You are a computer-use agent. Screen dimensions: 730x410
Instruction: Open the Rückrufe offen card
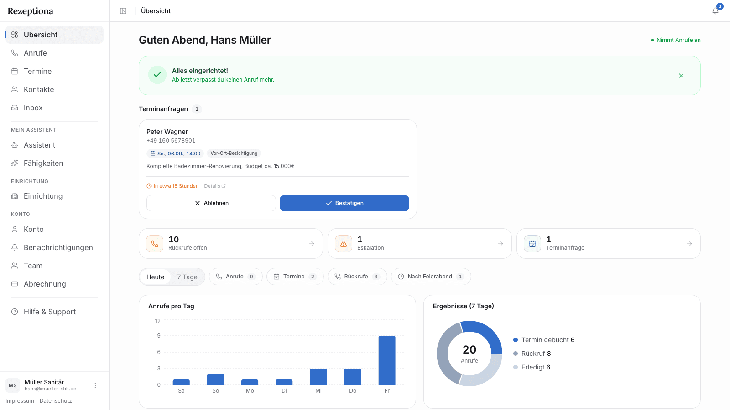coord(231,244)
